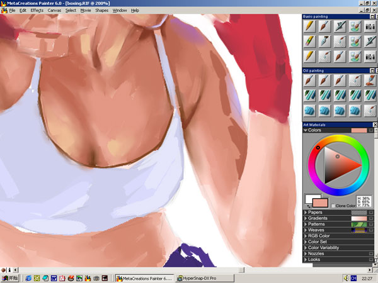This screenshot has width=378, height=283.
Task: Select the pencil in Basic painting's first row
Action: click(x=309, y=26)
